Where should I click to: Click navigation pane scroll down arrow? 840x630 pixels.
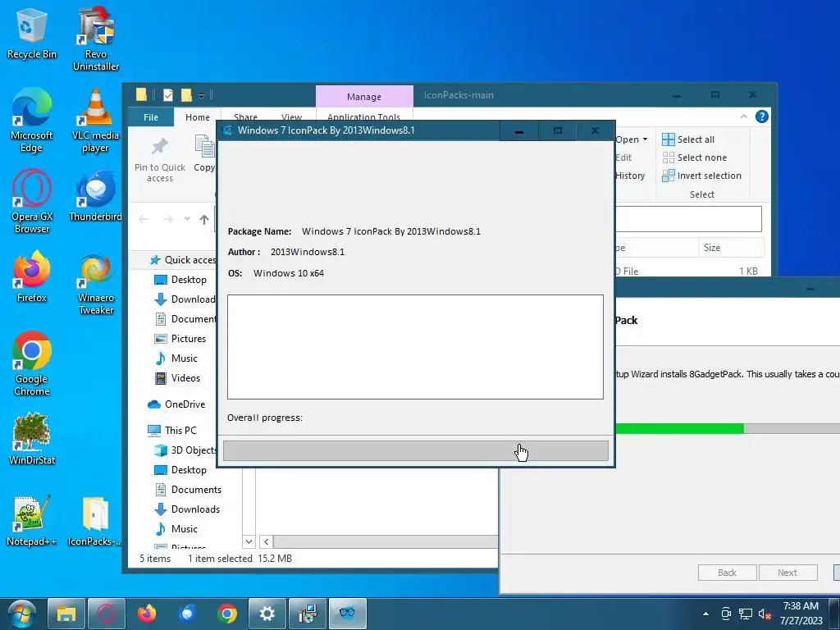249,541
